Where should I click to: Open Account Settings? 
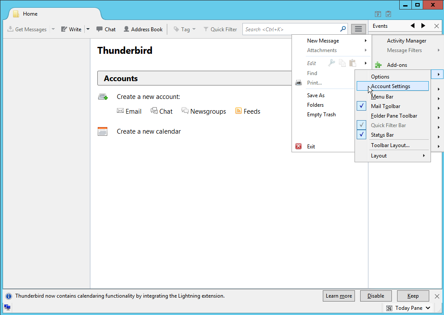[393, 86]
